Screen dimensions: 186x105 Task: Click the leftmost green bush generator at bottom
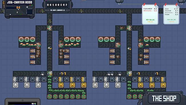click(50, 96)
